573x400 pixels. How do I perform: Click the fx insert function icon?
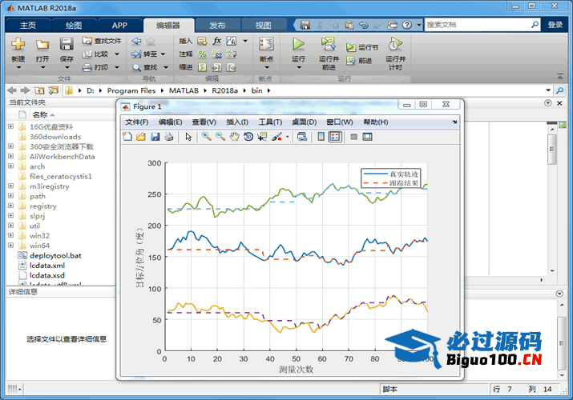217,41
